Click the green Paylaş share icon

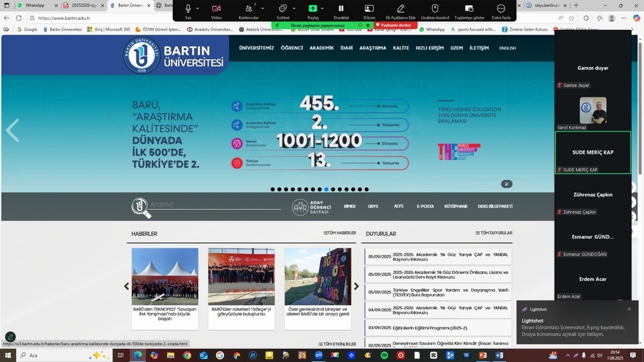[x=313, y=8]
